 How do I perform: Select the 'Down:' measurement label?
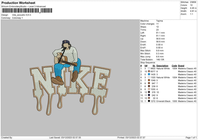point(143,42)
